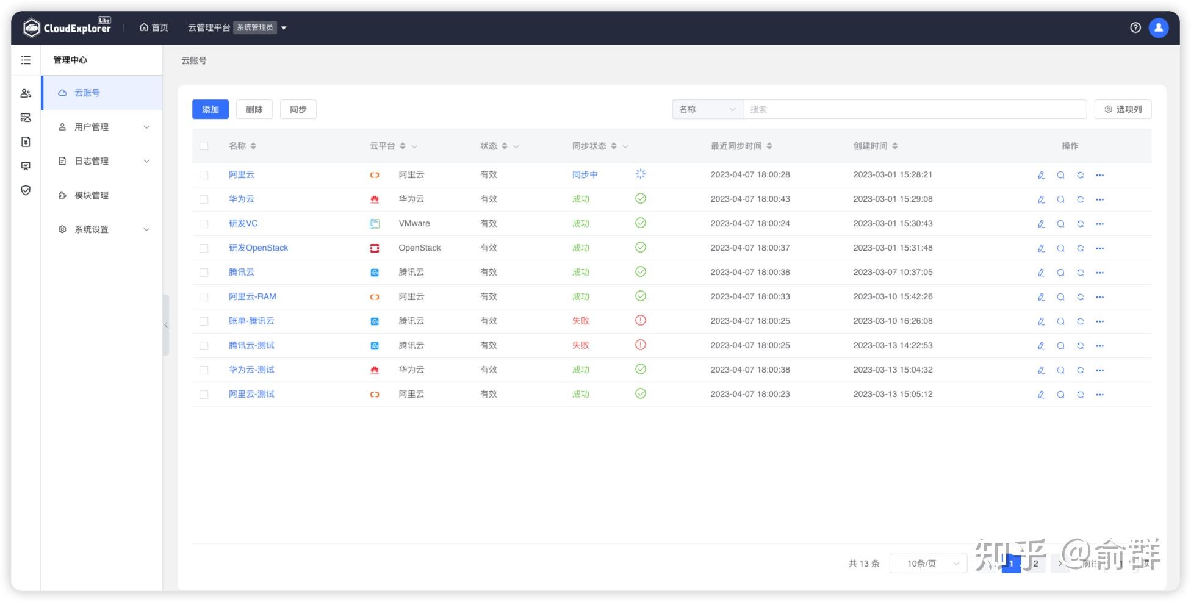The width and height of the screenshot is (1191, 602).
Task: Select the users icon in the left sidebar
Action: click(x=25, y=93)
